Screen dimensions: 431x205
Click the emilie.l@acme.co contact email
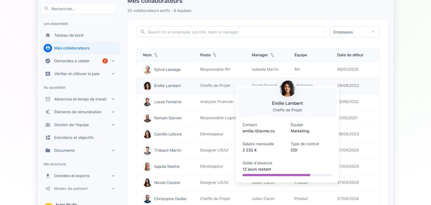[259, 131]
